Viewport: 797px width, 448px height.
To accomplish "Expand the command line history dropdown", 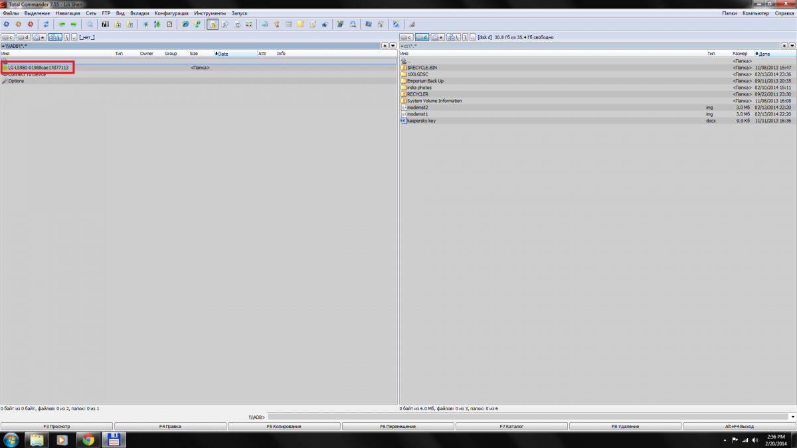I will [792, 417].
